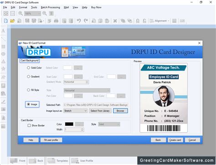Screen dimensions: 216x165
Task: Select the Fill Style radio button
Action: [x=28, y=90]
